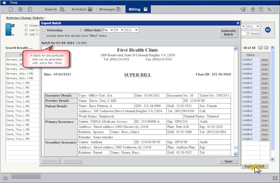Open the Schedule tab

tap(82, 9)
